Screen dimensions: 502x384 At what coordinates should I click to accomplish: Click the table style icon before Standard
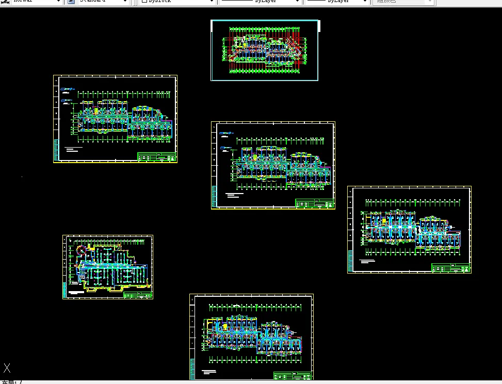pos(71,1)
